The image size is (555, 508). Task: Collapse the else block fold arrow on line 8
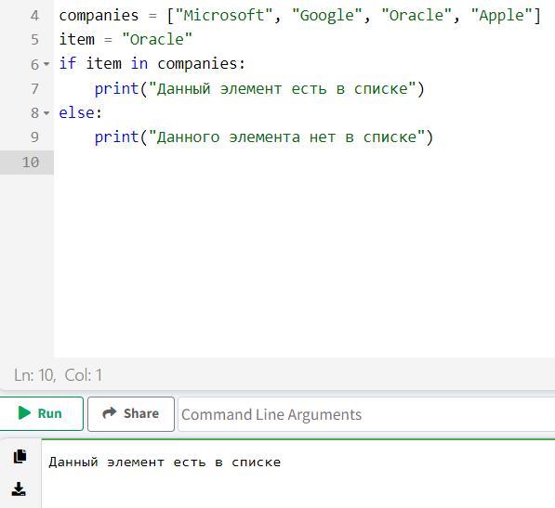click(x=46, y=113)
